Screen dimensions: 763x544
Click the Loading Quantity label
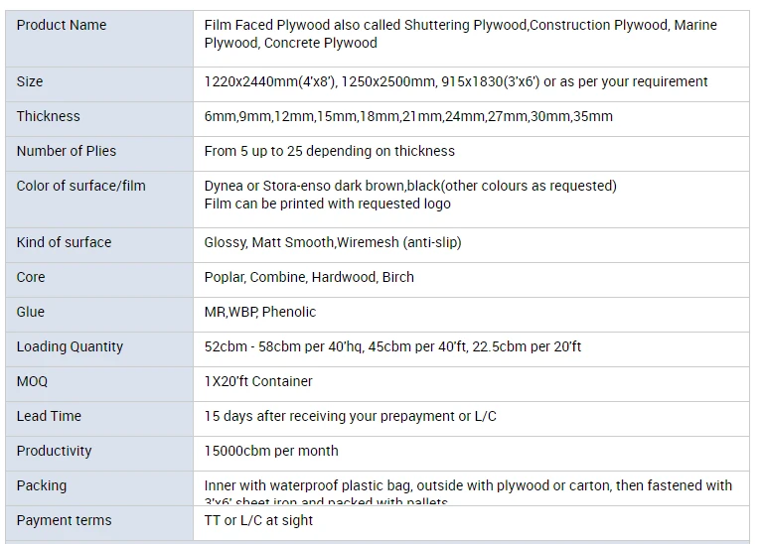70,346
